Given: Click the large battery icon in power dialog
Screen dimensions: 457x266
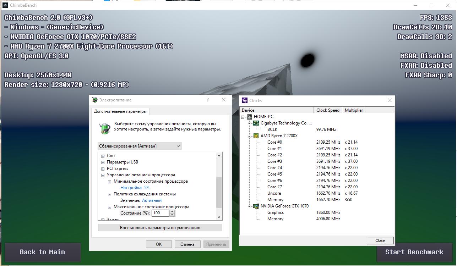Looking at the screenshot, I should coord(105,128).
